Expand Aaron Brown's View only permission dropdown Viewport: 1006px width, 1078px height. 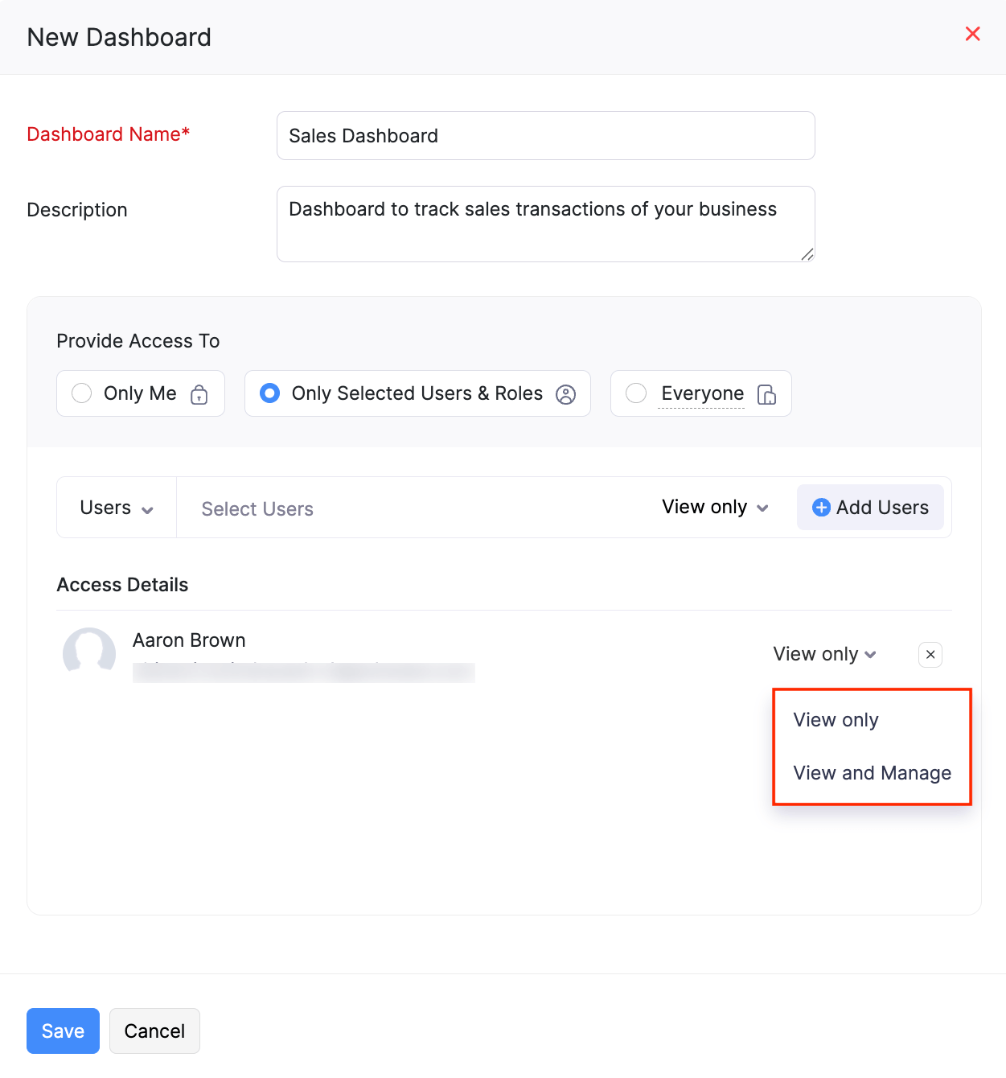(x=823, y=654)
